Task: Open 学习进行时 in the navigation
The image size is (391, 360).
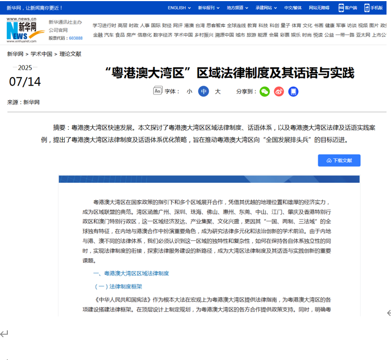Action: point(104,25)
